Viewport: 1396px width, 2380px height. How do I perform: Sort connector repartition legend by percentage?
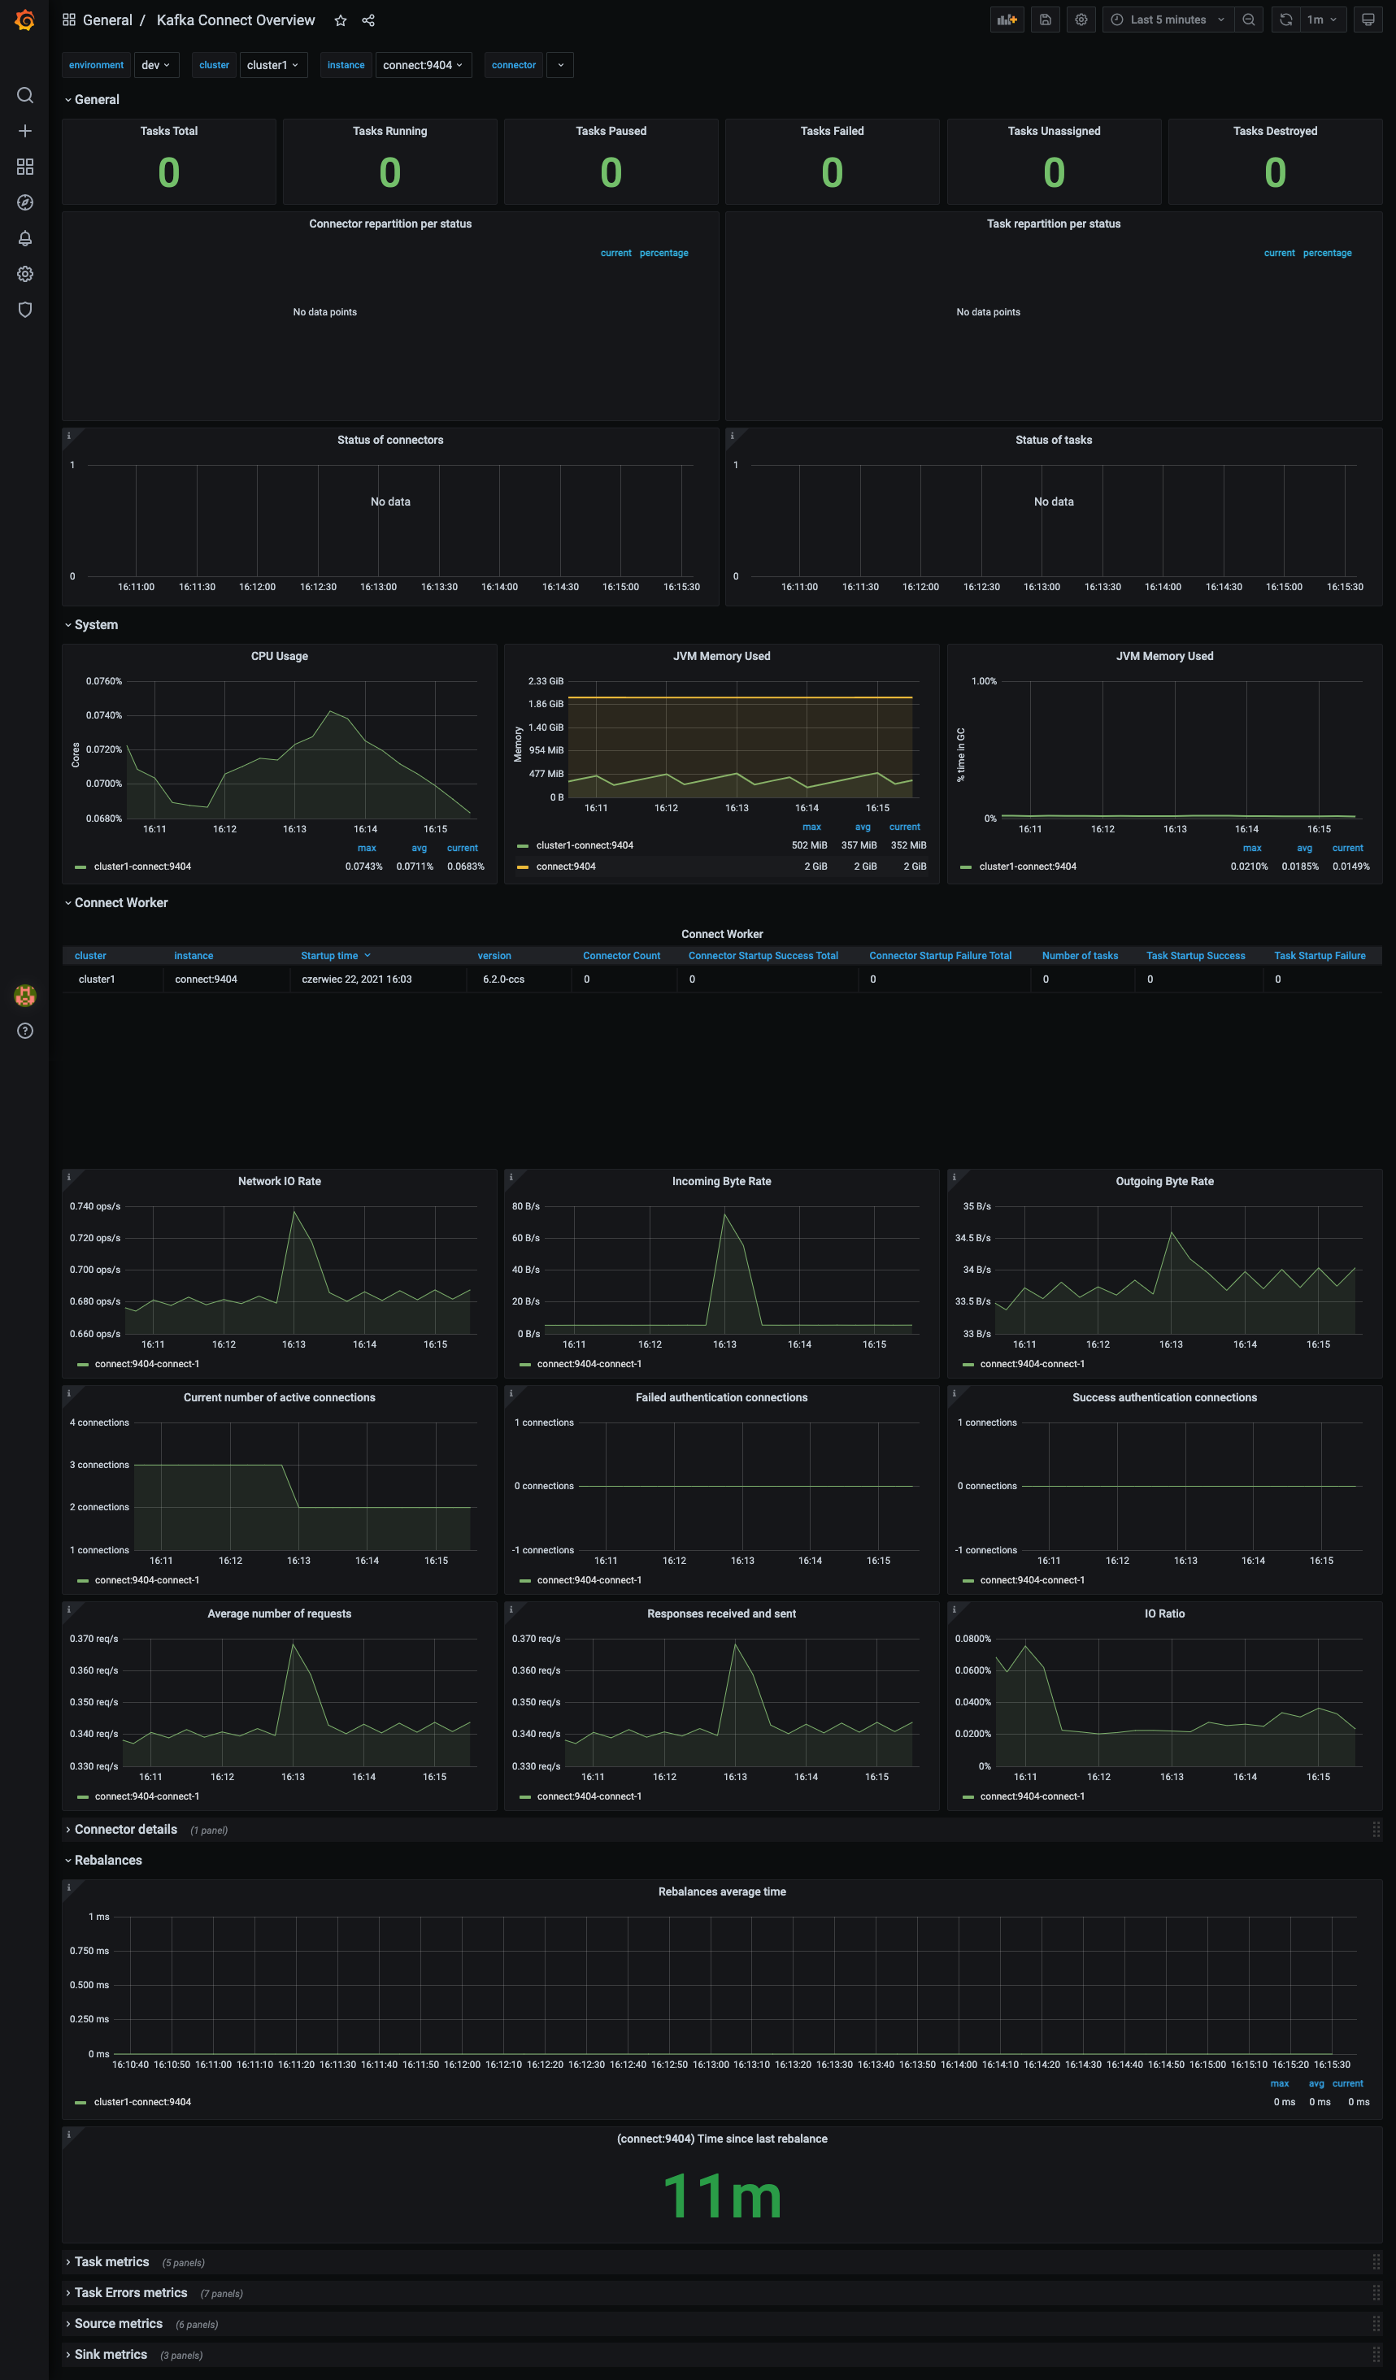(x=664, y=253)
